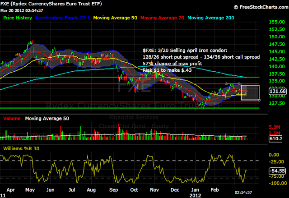The width and height of the screenshot is (289, 198).
Task: Click the Jun month label on time axis
Action: [50, 190]
